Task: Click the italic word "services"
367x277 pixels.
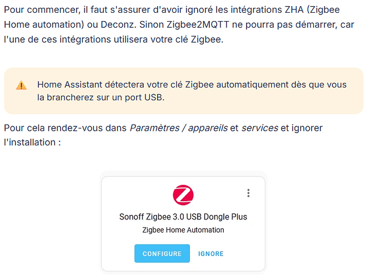Action: tap(260, 129)
